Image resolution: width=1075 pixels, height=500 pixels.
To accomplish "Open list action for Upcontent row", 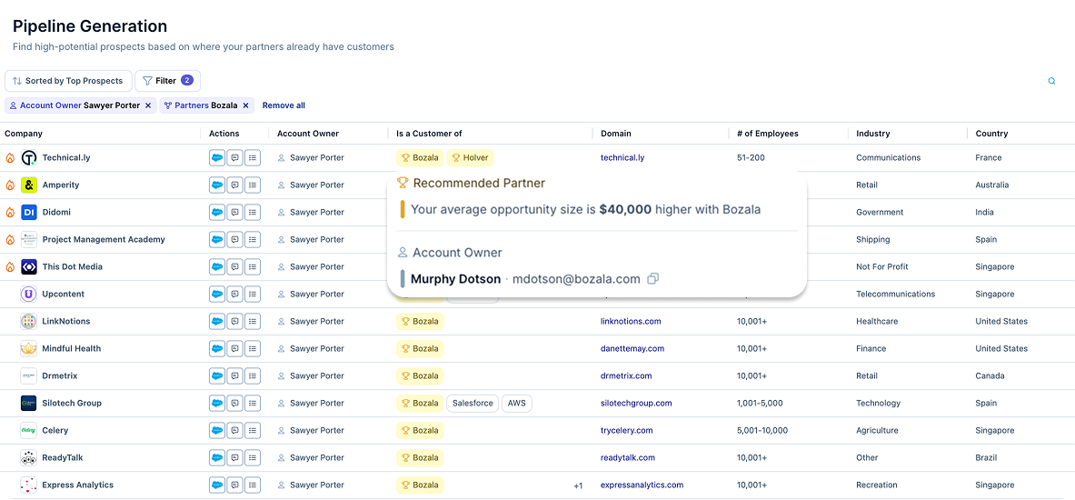I will click(x=253, y=295).
